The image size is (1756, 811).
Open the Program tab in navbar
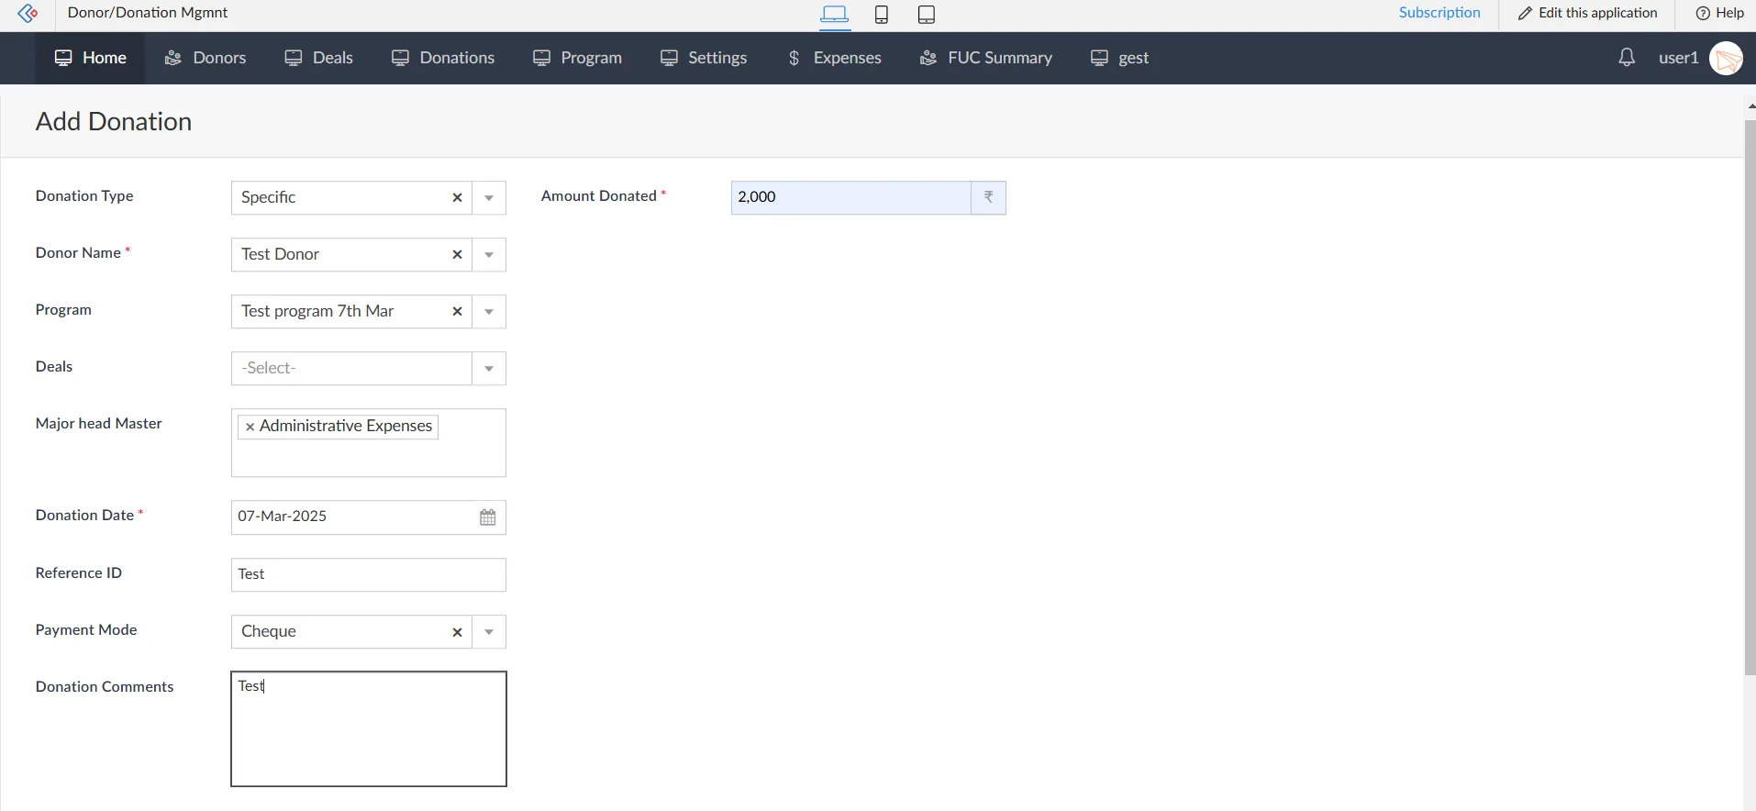[577, 58]
